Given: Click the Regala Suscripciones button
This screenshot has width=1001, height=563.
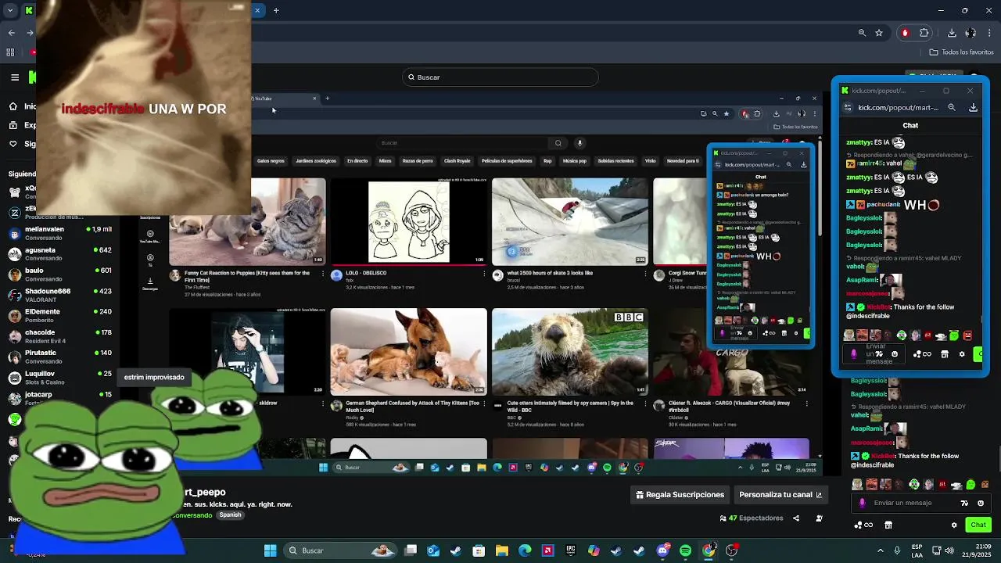Looking at the screenshot, I should (x=680, y=495).
